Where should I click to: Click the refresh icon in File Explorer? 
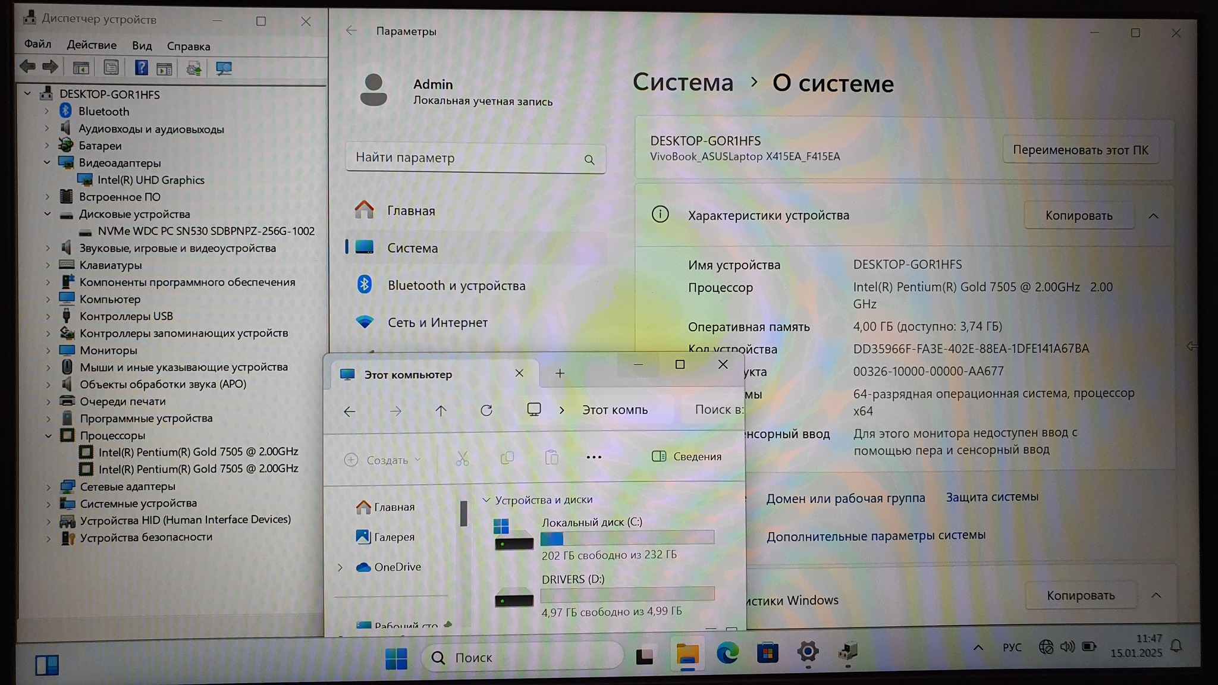point(486,410)
